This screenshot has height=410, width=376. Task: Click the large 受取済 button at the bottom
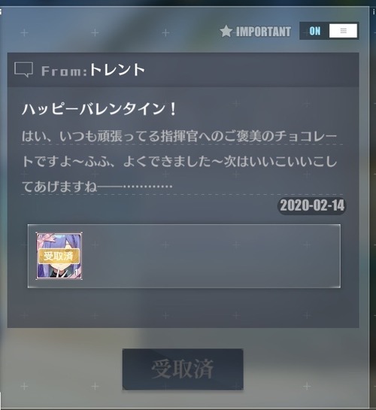coord(183,369)
